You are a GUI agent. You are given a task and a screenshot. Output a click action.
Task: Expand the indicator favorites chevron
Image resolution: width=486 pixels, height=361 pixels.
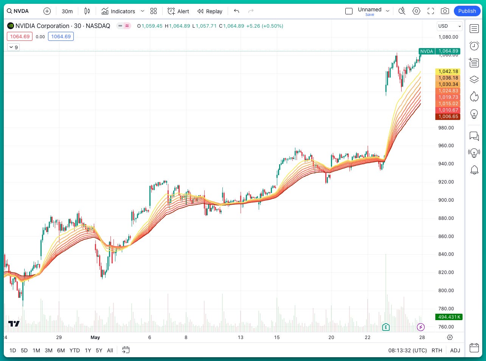point(143,11)
